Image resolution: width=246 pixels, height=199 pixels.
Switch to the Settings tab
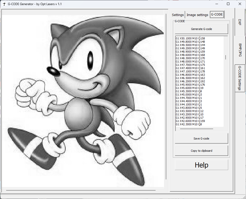coord(177,15)
